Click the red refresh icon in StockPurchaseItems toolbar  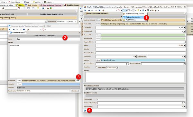(119, 10)
